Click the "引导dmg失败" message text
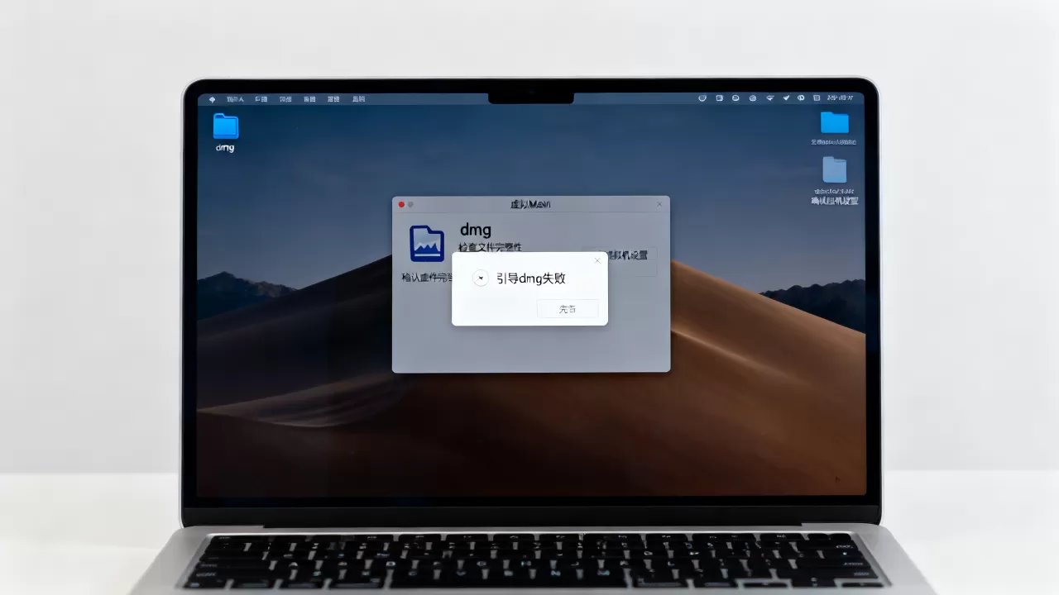 tap(531, 278)
